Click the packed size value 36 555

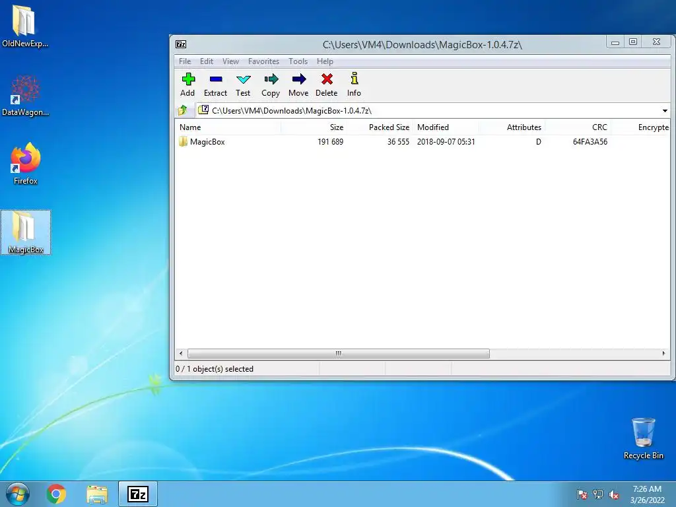tap(398, 142)
